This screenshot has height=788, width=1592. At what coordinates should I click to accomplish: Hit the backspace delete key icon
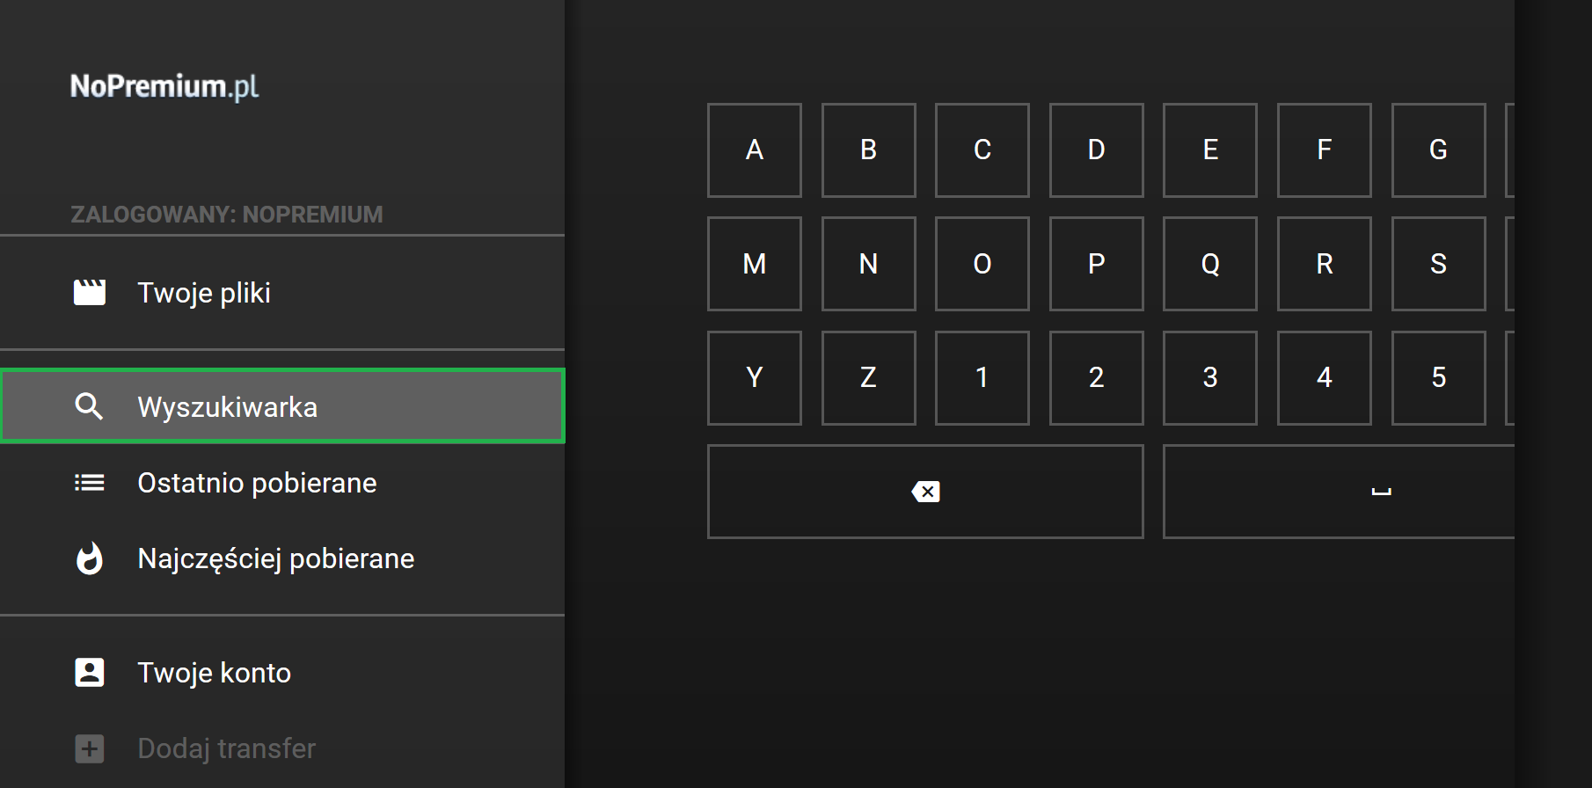pos(925,492)
